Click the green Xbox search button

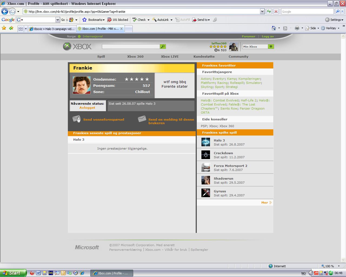coord(163,47)
